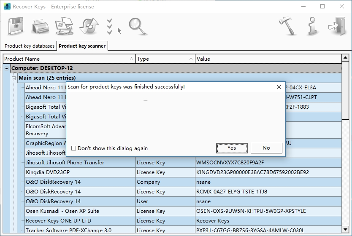
Task: Close the scan finished dialog with X
Action: (279, 87)
